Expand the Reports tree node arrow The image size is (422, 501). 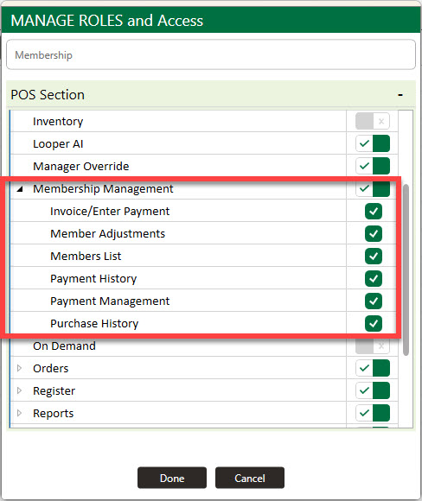coord(20,413)
